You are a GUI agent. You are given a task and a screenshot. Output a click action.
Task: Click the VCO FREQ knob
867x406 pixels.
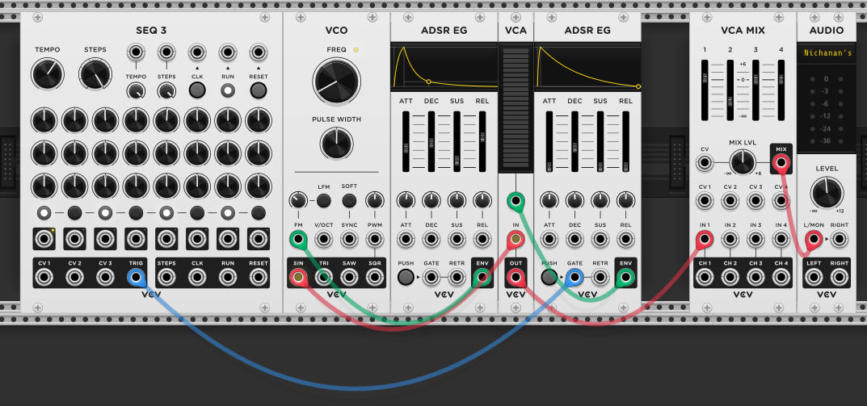(337, 81)
